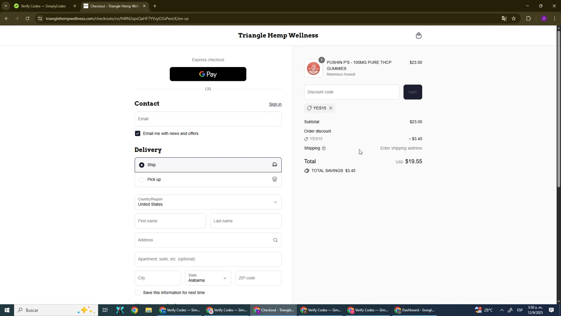Viewport: 561px width, 316px height.
Task: Click the Sign in link
Action: point(275,104)
